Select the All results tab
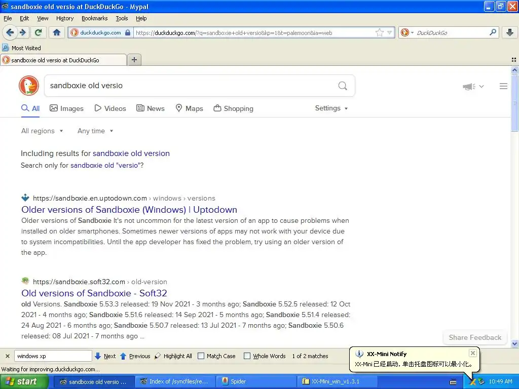The width and height of the screenshot is (519, 389). pos(30,108)
